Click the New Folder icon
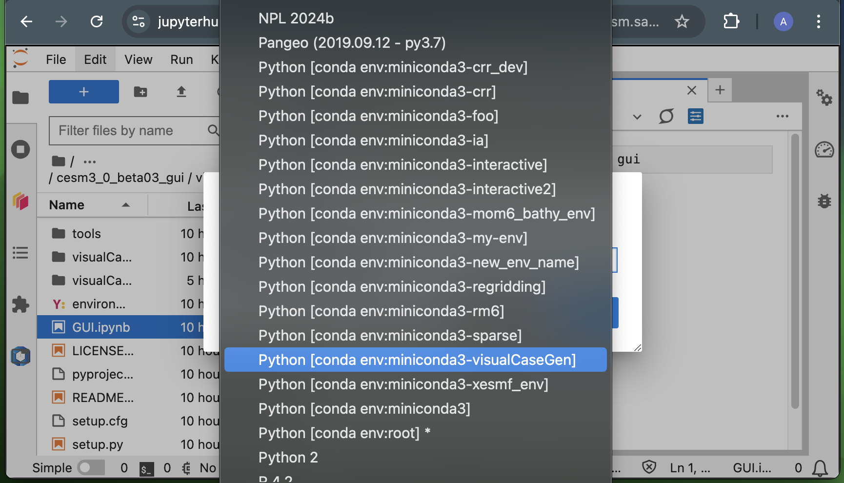The image size is (844, 483). (141, 92)
